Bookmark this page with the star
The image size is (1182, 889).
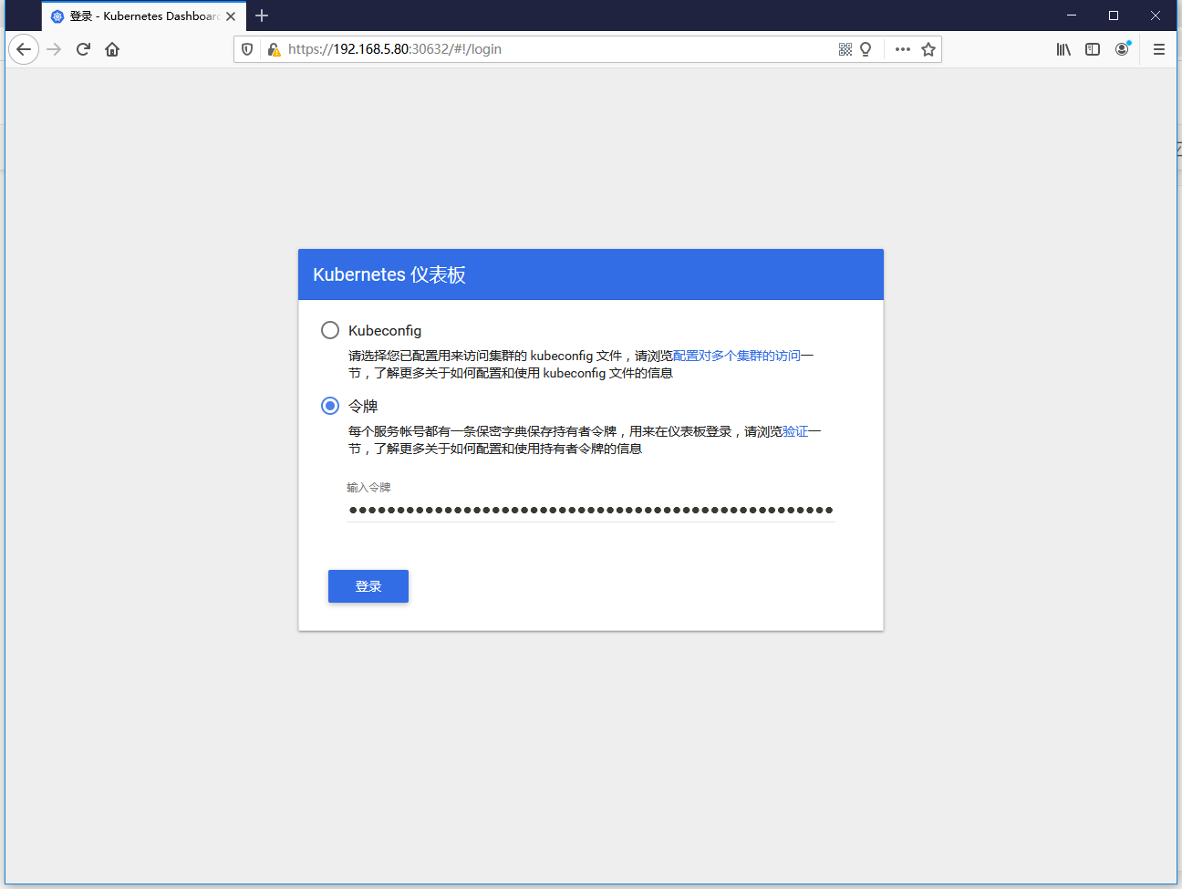[x=928, y=49]
